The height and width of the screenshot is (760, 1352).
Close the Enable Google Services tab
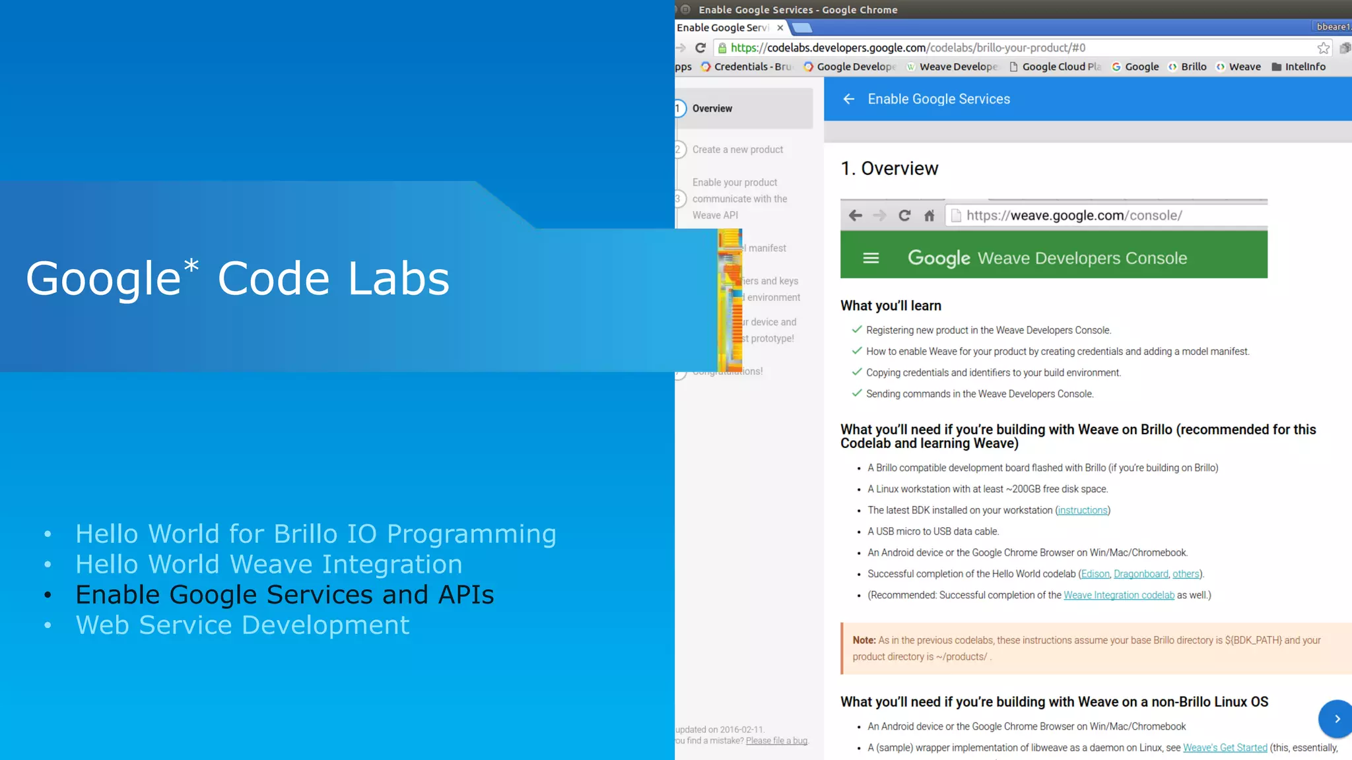pos(780,28)
